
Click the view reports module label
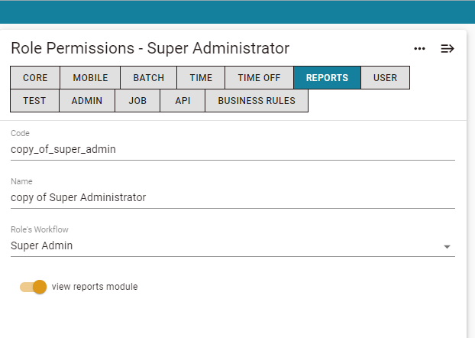click(95, 287)
